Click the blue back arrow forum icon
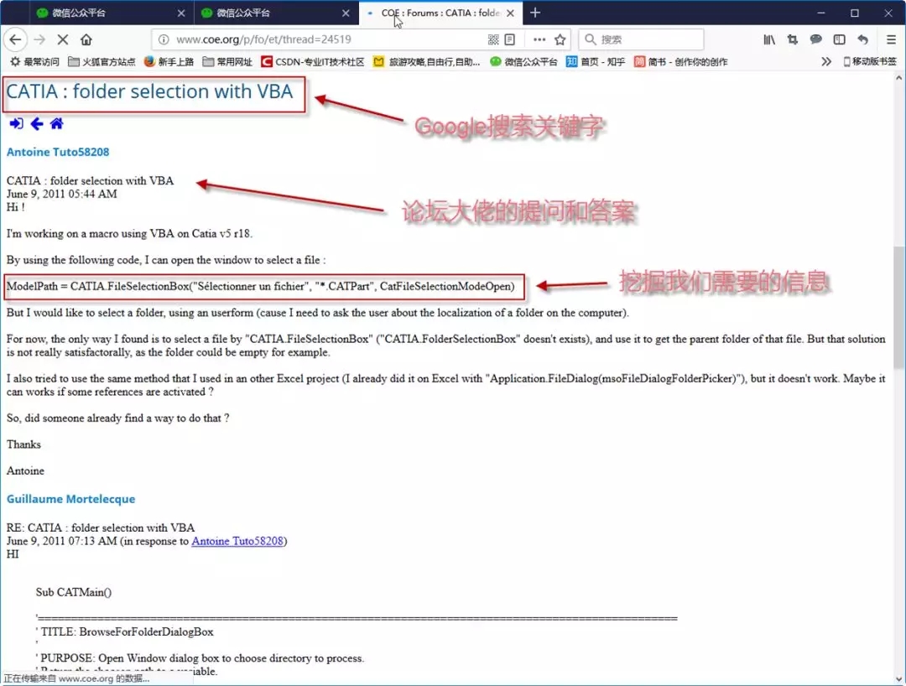The height and width of the screenshot is (686, 906). (x=36, y=123)
